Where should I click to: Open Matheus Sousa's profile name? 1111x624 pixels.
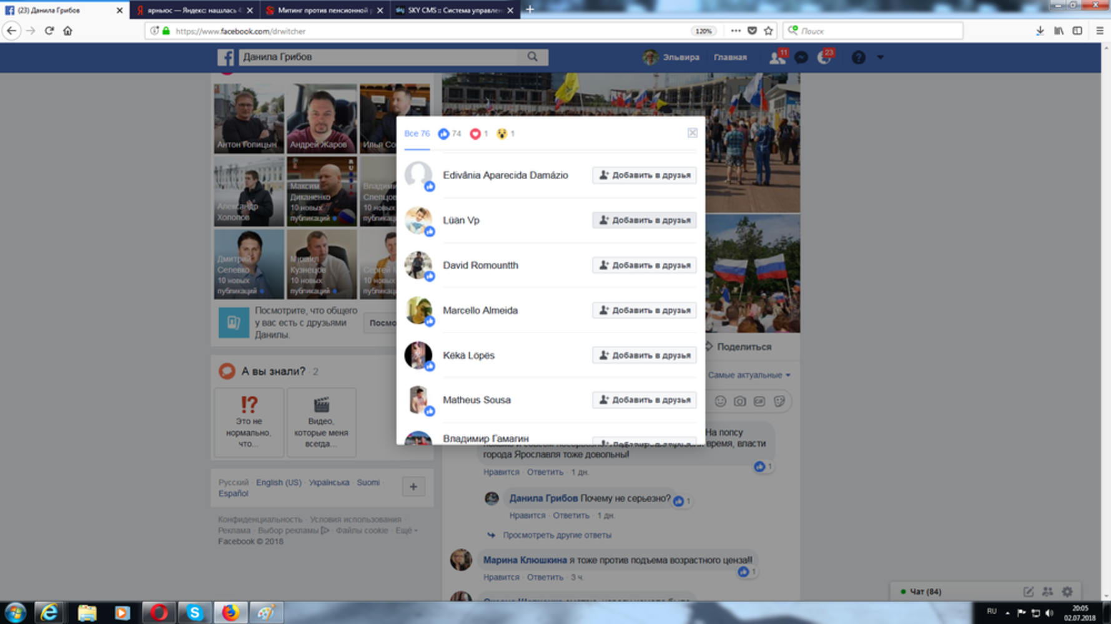(476, 400)
